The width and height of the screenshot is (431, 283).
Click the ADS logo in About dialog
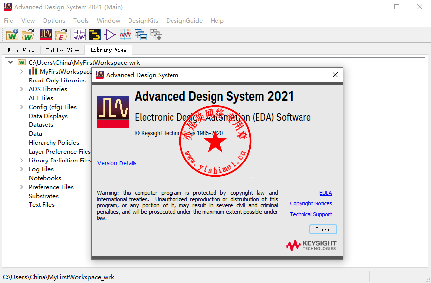click(x=113, y=112)
